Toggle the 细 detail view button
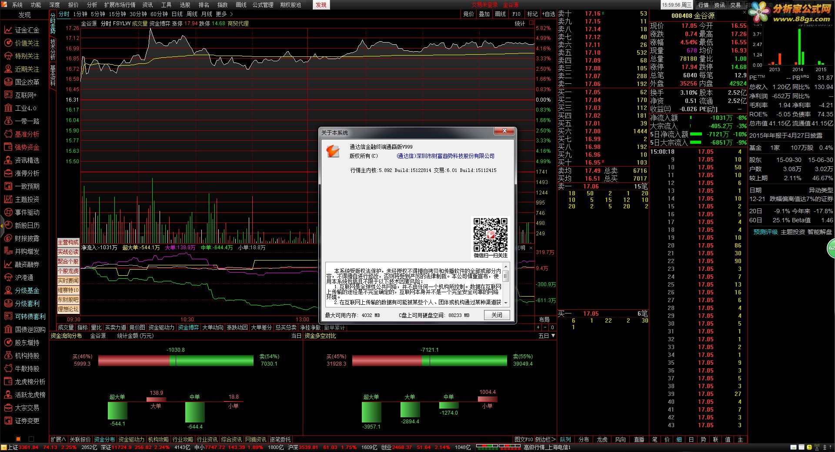 click(679, 439)
